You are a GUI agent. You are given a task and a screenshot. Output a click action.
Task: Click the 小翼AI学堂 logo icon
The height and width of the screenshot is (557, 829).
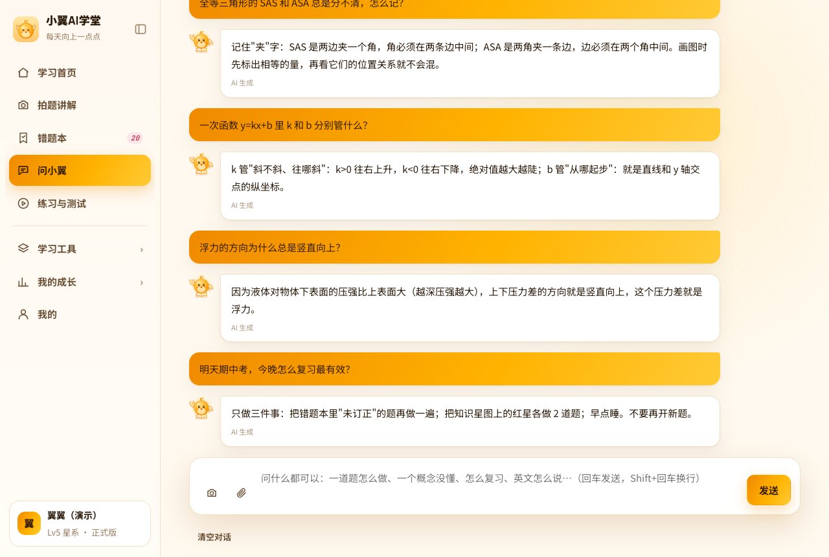point(26,29)
